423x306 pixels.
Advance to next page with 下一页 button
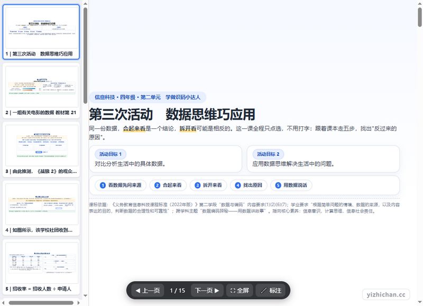(x=207, y=290)
